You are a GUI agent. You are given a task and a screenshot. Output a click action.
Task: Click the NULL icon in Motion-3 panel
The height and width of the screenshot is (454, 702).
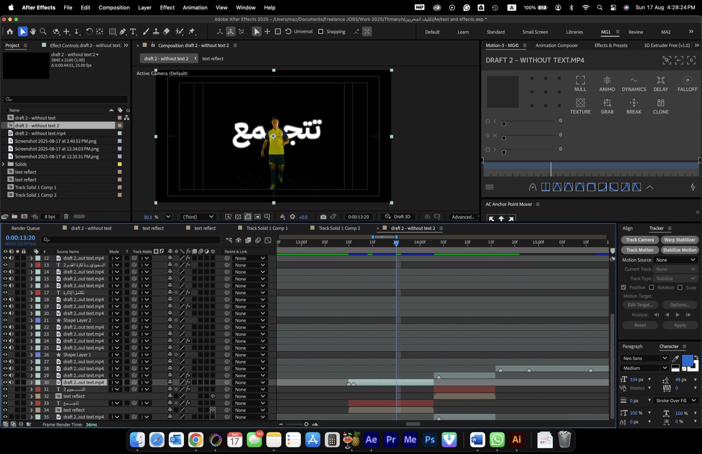(580, 83)
